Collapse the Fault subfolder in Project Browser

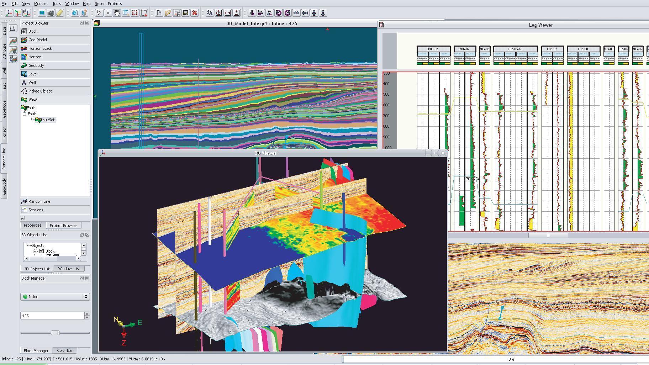pyautogui.click(x=25, y=114)
